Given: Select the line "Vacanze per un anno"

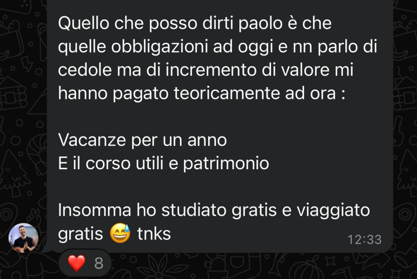Looking at the screenshot, I should point(142,140).
